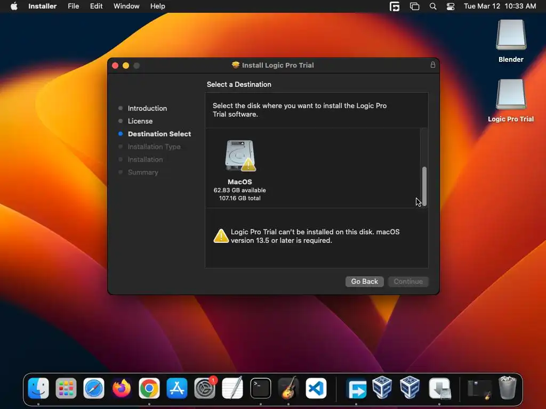
Task: Open the second VirtualBox icon in Dock
Action: pyautogui.click(x=410, y=388)
